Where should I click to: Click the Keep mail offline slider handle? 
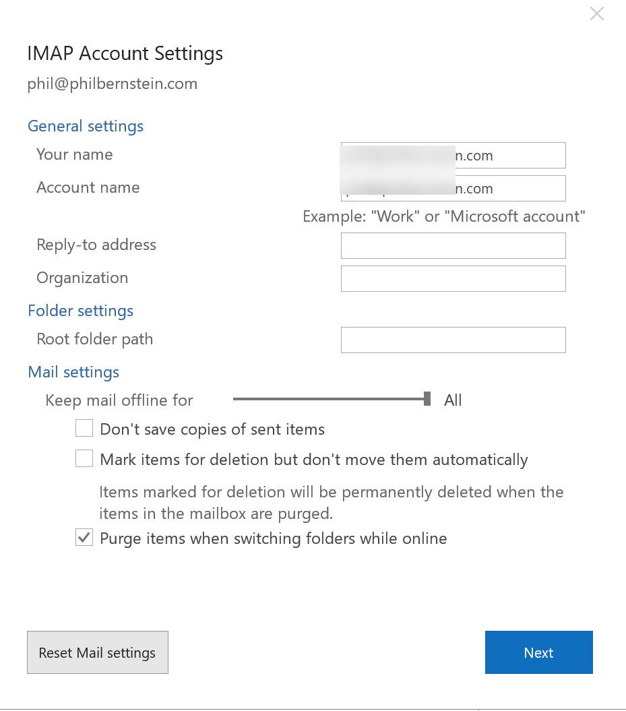pos(427,399)
